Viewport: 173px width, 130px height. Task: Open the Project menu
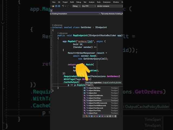click(65, 2)
